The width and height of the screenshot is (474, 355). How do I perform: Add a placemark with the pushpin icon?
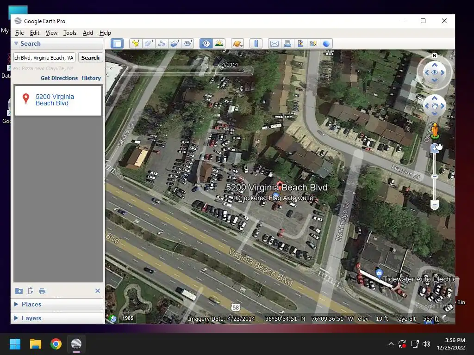[136, 43]
